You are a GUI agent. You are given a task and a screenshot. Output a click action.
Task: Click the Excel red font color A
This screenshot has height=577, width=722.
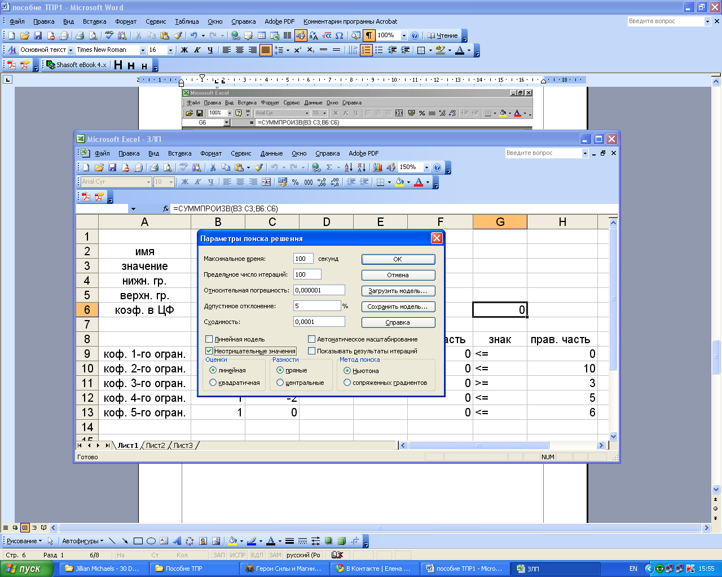pyautogui.click(x=419, y=182)
